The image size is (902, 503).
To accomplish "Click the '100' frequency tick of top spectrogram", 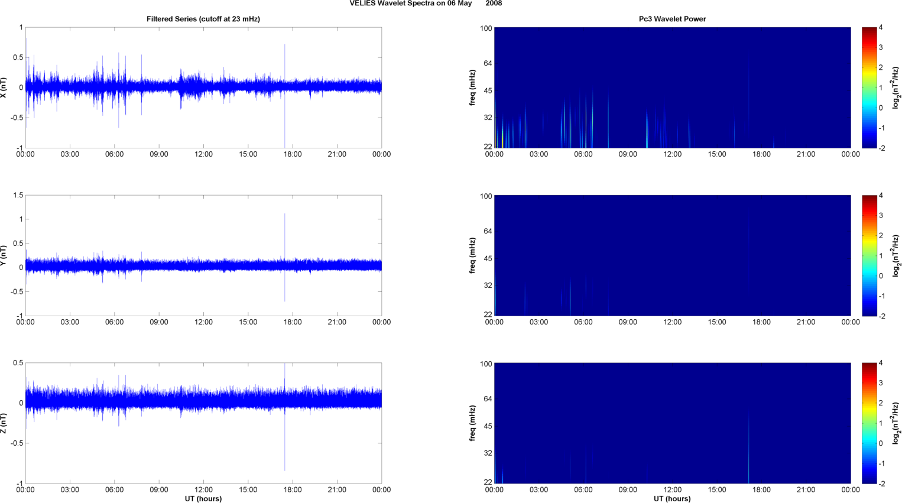I will (486, 28).
